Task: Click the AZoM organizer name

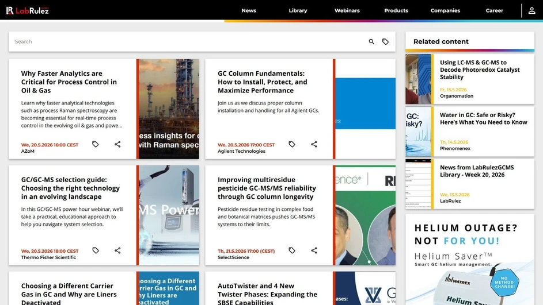Action: (28, 151)
